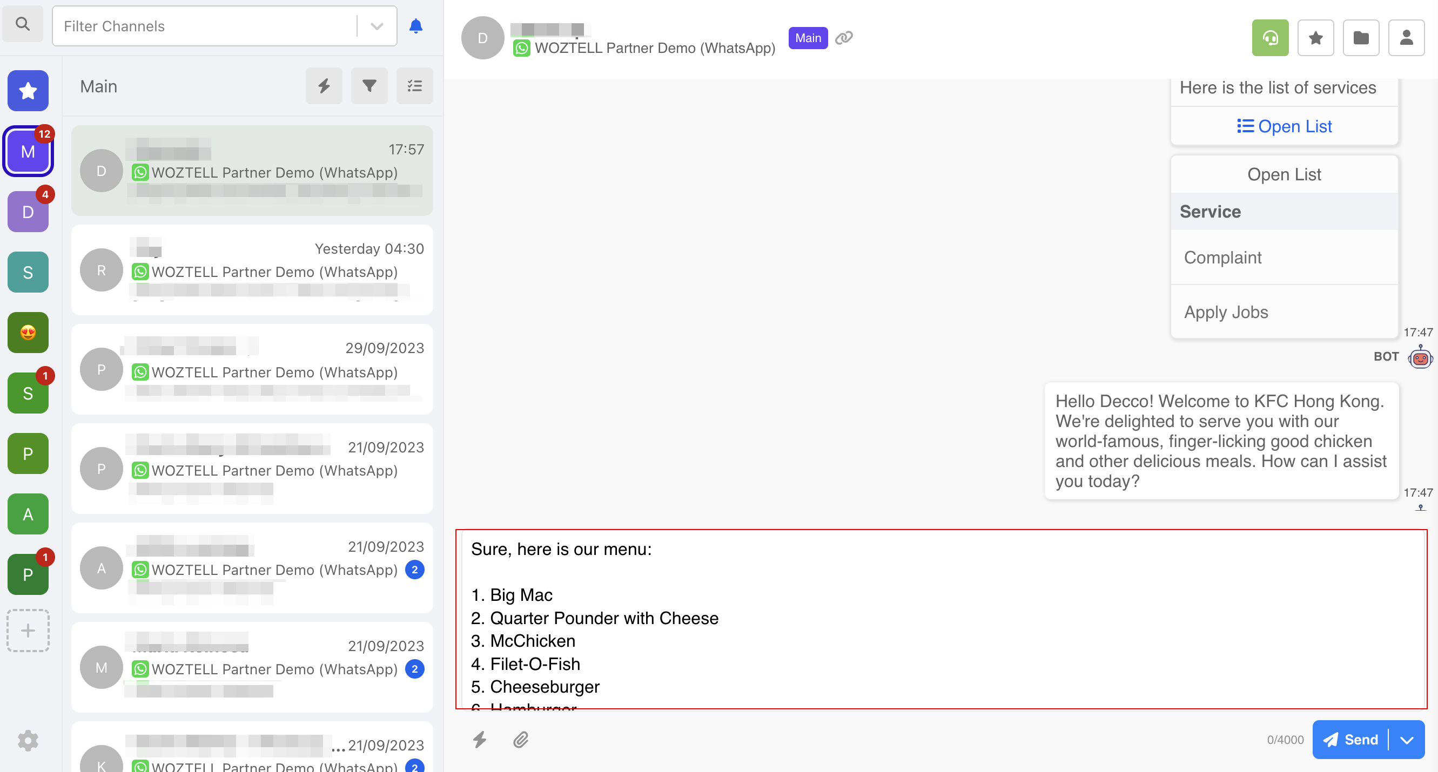
Task: Open quick replies lightning icon below message box
Action: coord(480,740)
